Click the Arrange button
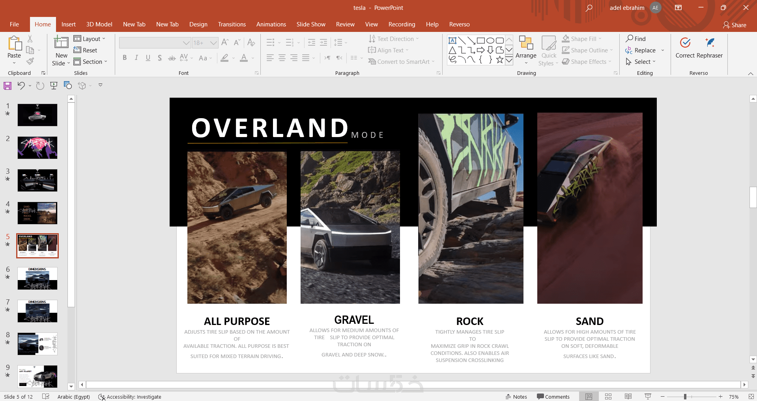The height and width of the screenshot is (401, 757). [526, 50]
